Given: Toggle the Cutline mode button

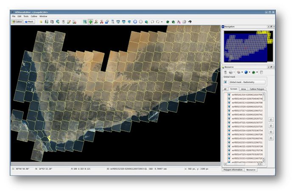Looking at the screenshot, I should tap(17, 21).
